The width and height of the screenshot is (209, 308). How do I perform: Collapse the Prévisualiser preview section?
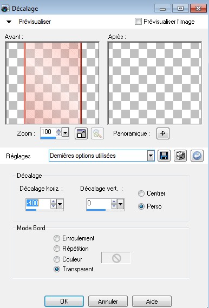pyautogui.click(x=9, y=22)
